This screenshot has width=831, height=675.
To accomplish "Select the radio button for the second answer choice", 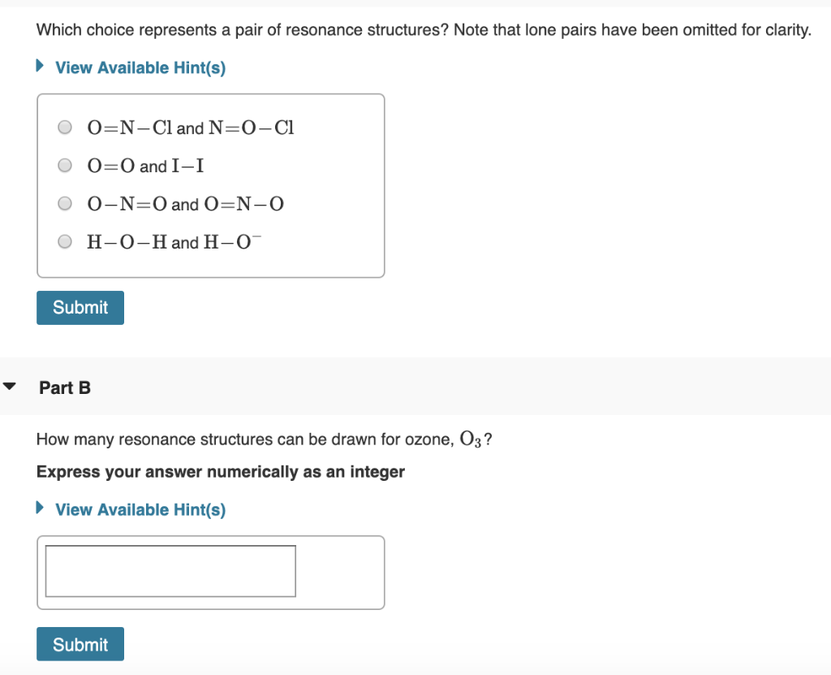I will tap(64, 165).
